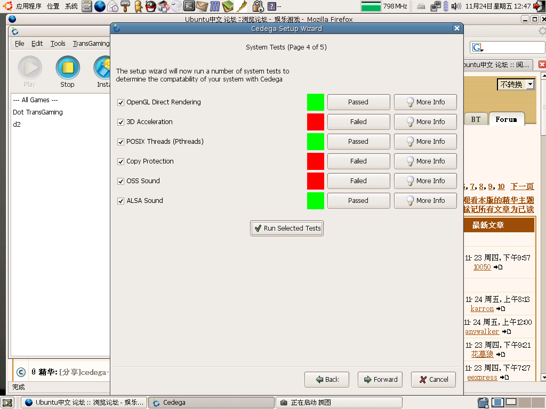Click Forward to the next wizard page
The width and height of the screenshot is (546, 409).
(x=380, y=379)
